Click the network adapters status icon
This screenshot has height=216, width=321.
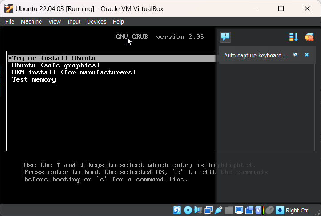pyautogui.click(x=208, y=210)
